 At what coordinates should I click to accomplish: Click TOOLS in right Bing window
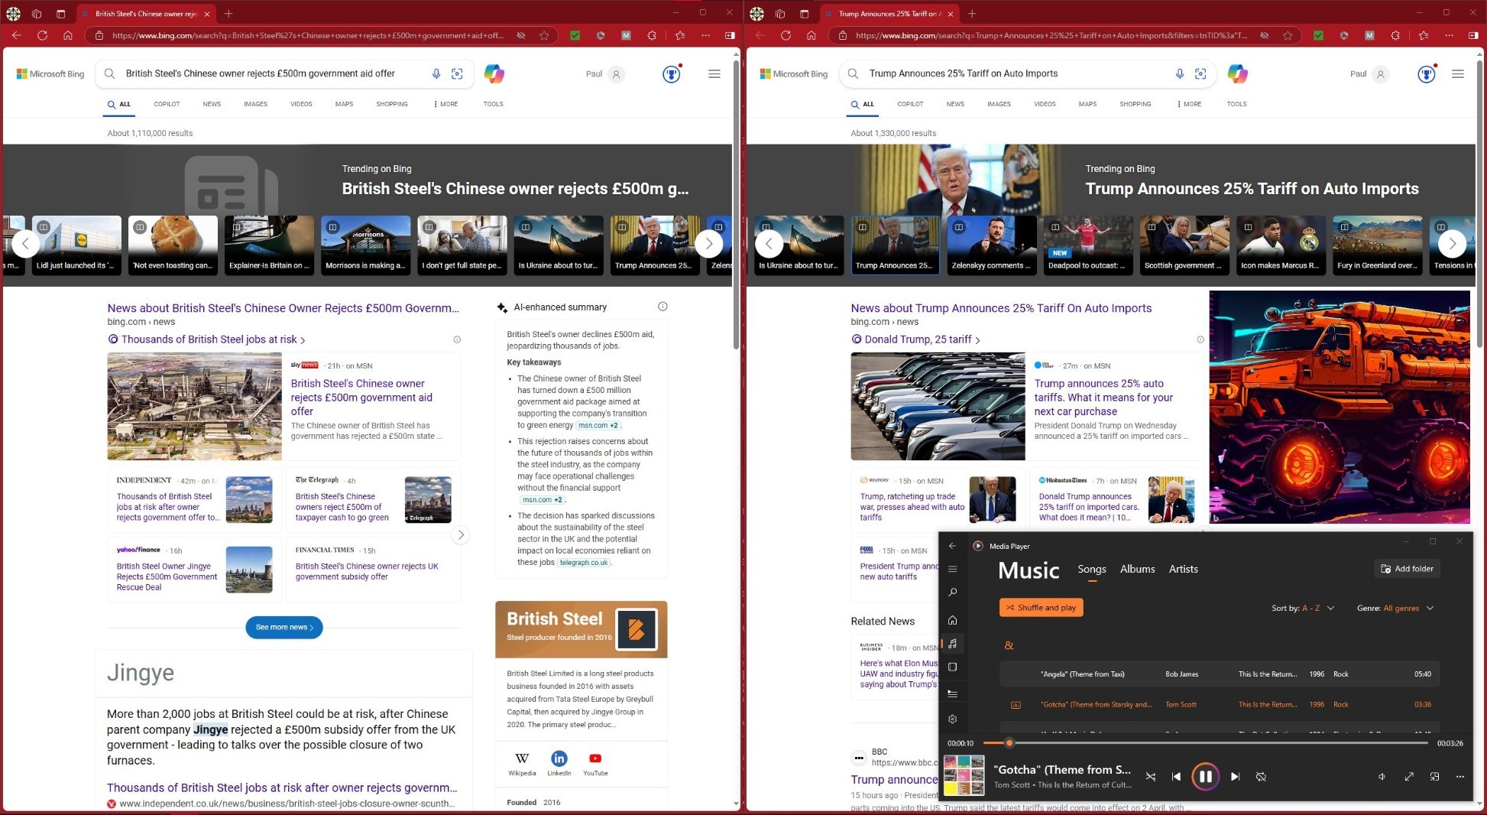point(1236,104)
